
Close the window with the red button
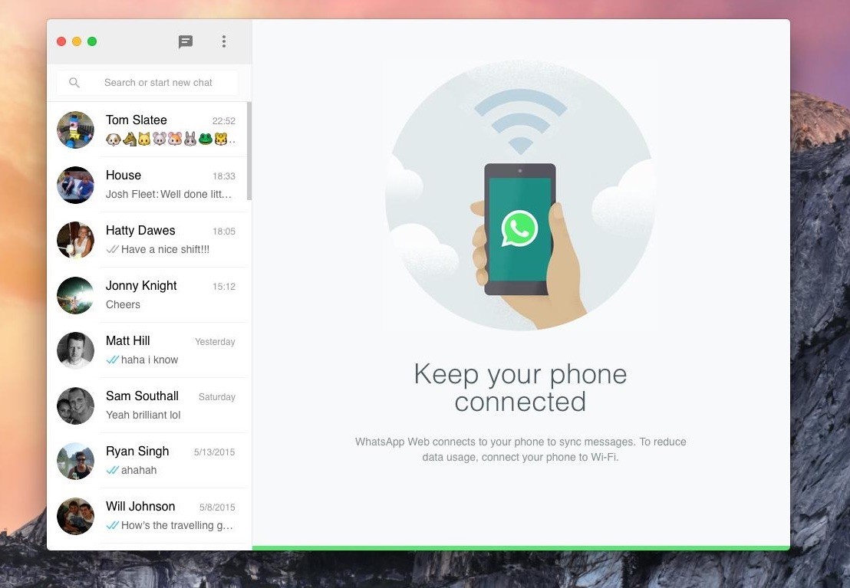[61, 41]
